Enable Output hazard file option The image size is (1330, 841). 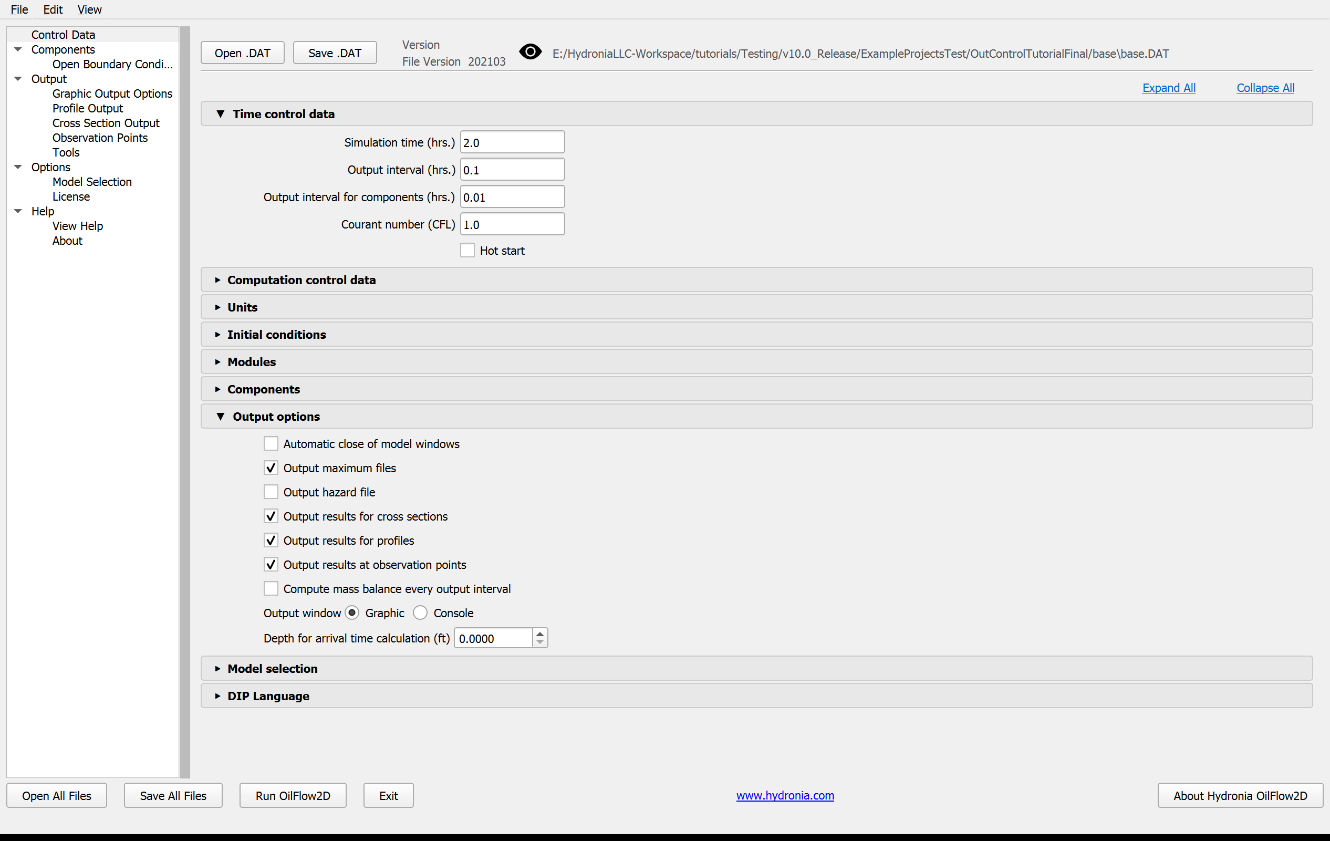[x=271, y=492]
